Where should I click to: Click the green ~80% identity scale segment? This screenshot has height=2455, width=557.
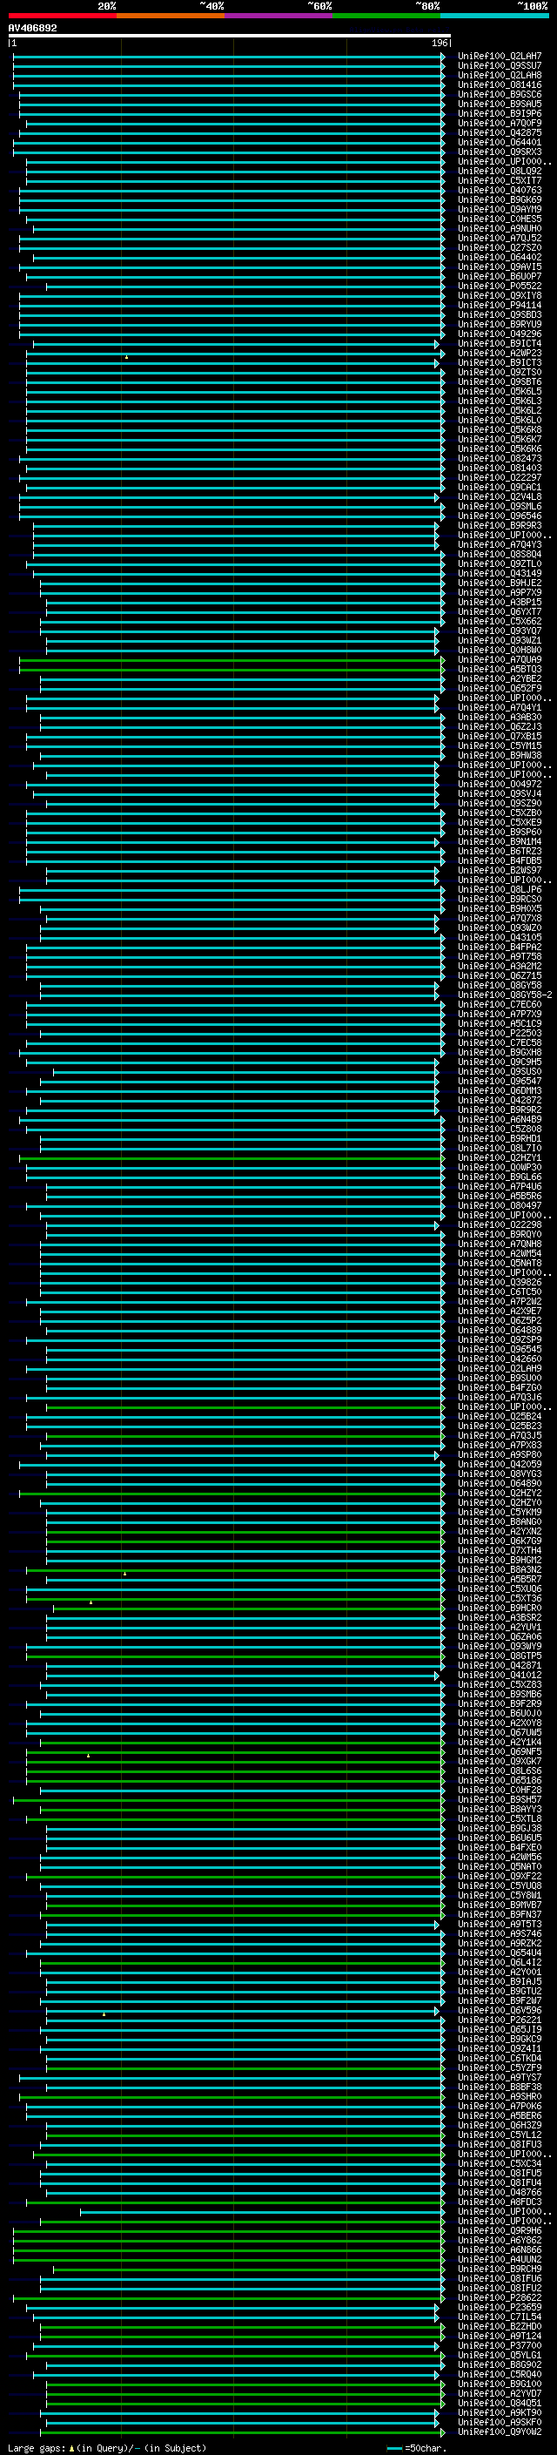(x=386, y=16)
